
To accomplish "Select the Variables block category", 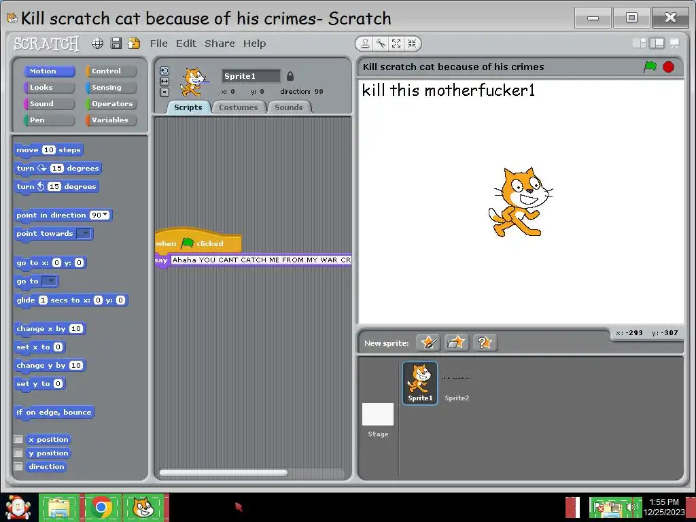I will click(111, 120).
